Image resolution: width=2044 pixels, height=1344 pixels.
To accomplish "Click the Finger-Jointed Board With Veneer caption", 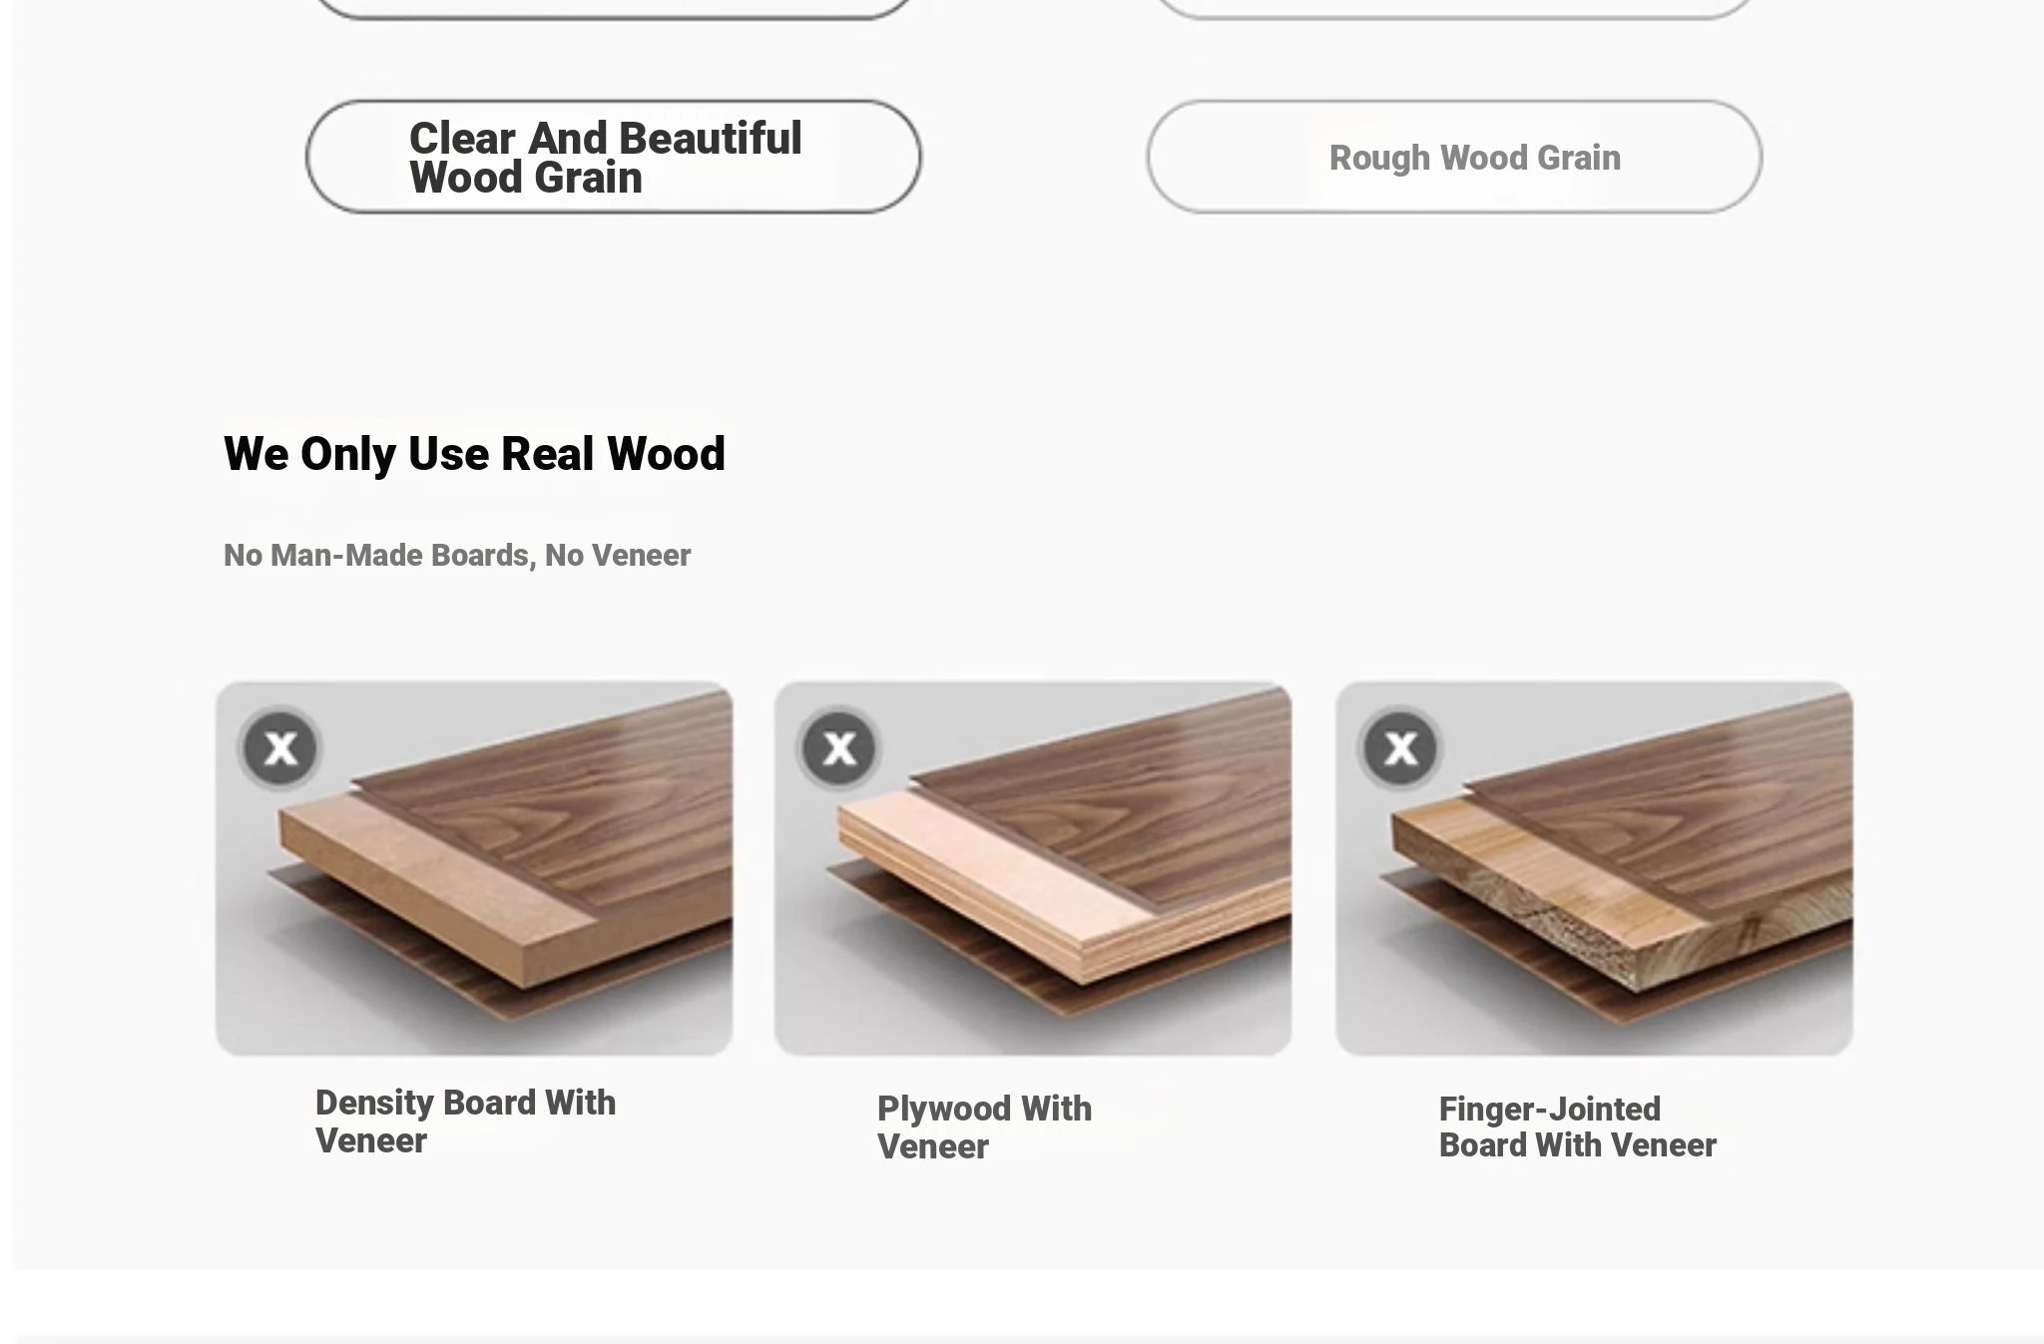I will coord(1577,1126).
